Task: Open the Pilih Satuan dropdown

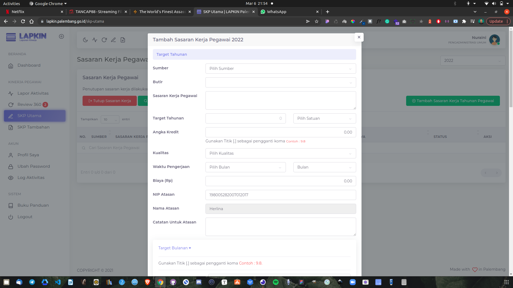Action: coord(324,118)
